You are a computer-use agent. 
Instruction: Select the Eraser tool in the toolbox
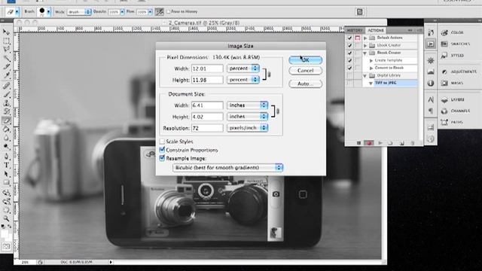(6, 120)
